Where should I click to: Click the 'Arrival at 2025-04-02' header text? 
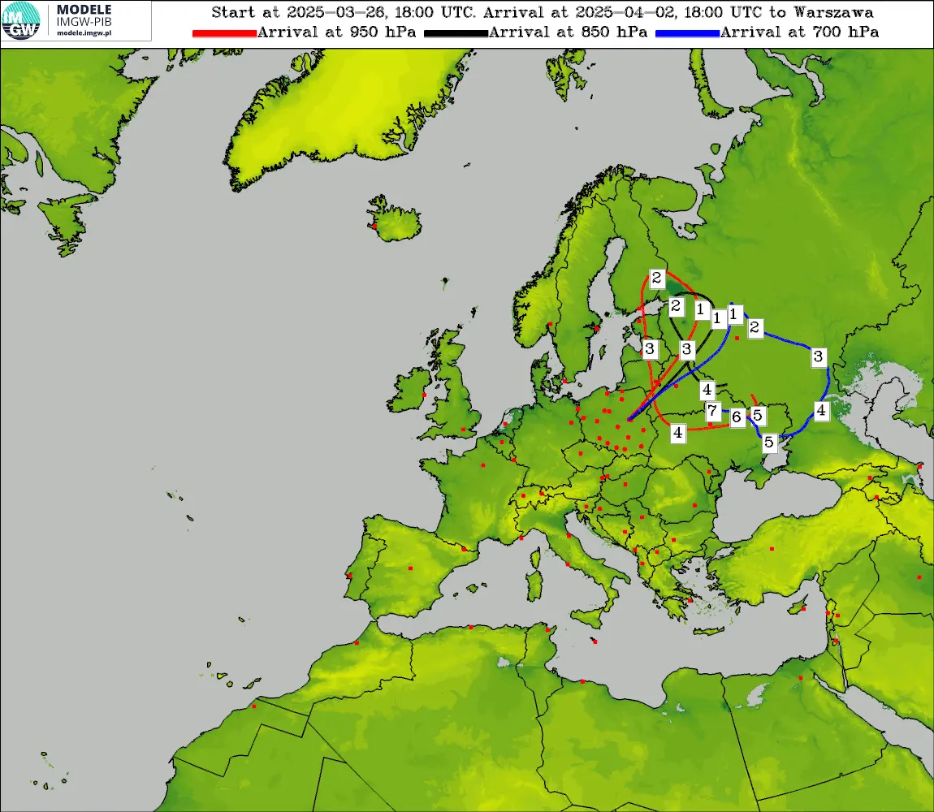click(581, 12)
